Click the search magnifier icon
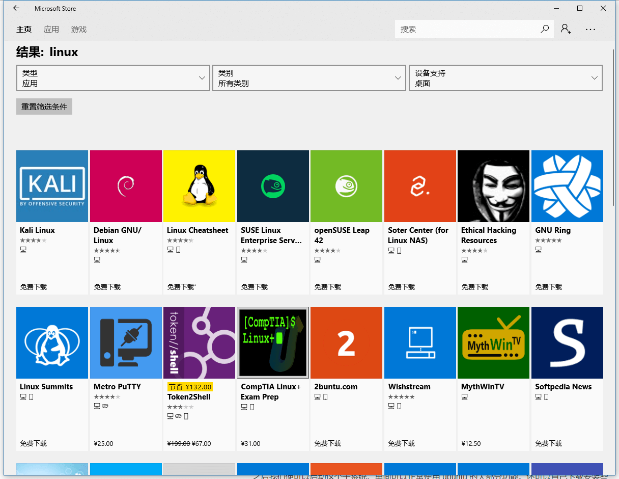 tap(545, 29)
